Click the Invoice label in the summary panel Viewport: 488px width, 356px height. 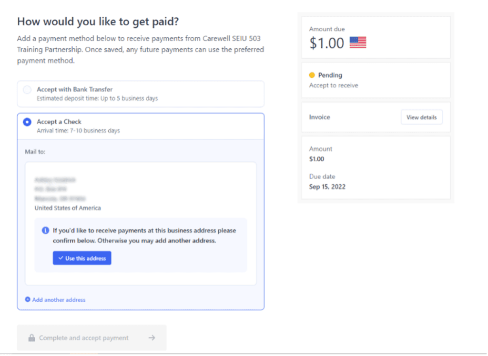[x=320, y=117]
